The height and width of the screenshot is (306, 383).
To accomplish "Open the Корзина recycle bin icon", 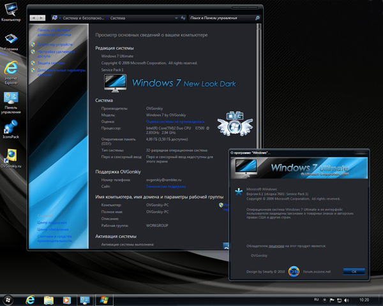I will (x=10, y=39).
